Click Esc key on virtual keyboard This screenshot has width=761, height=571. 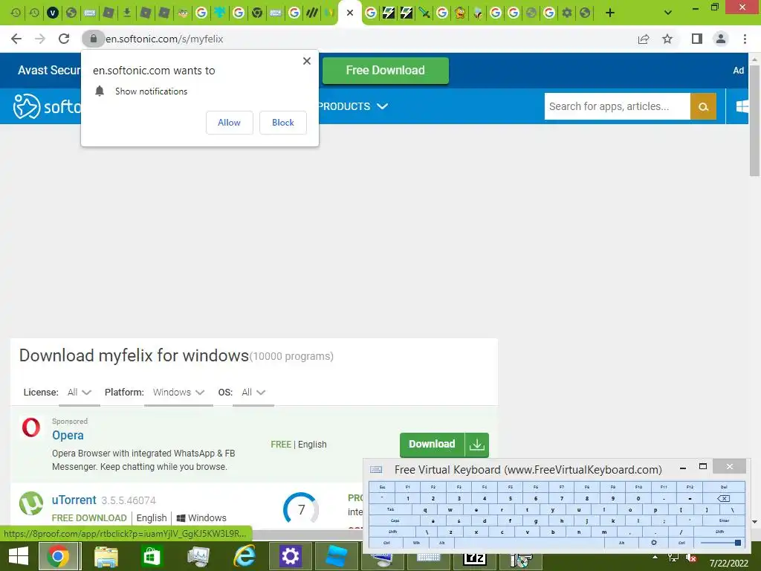tap(382, 487)
